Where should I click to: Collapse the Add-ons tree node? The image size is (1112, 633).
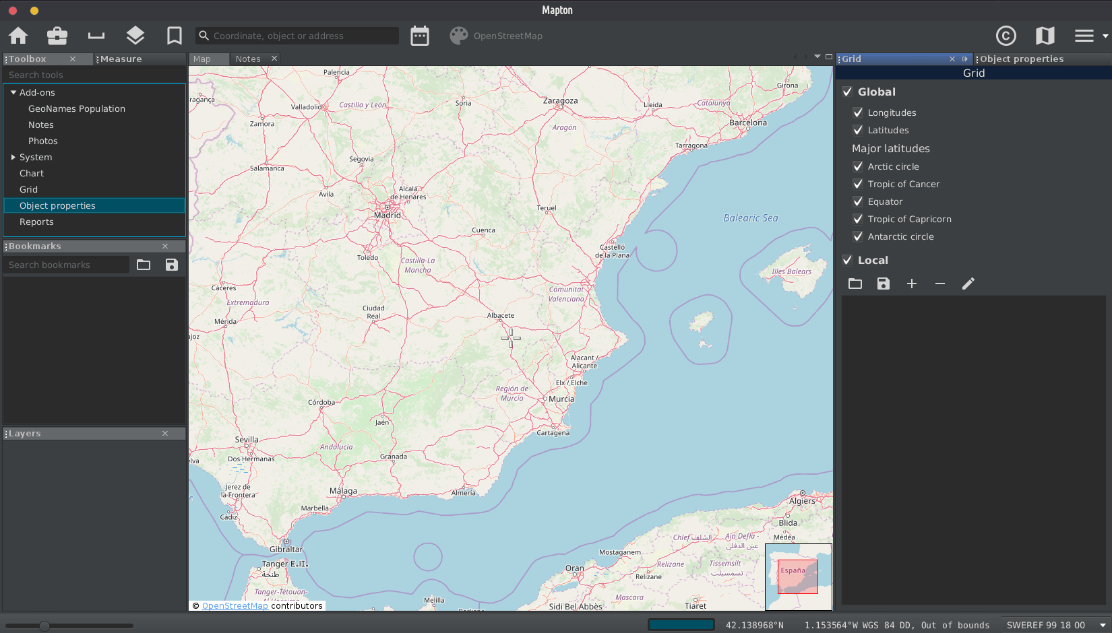(13, 92)
